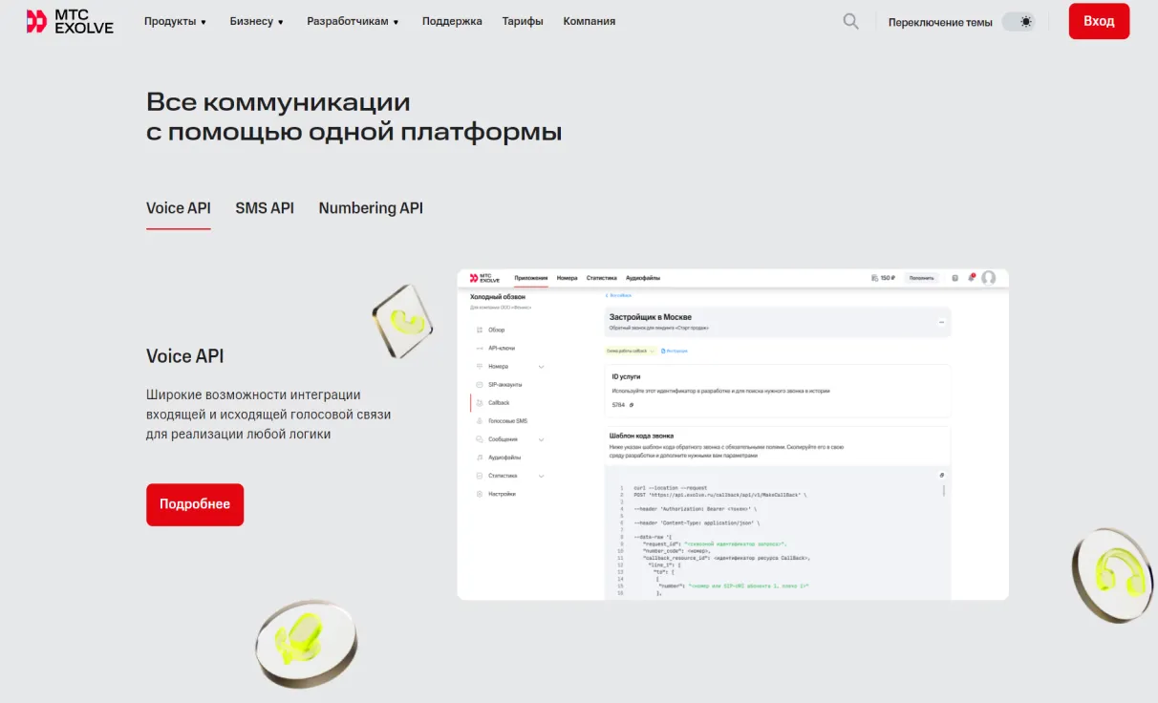Select the Приложения tab in the dashboard preview
Viewport: 1158px width, 703px height.
pyautogui.click(x=531, y=278)
